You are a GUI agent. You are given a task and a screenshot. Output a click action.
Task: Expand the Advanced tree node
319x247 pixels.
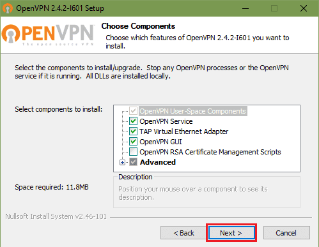122,163
